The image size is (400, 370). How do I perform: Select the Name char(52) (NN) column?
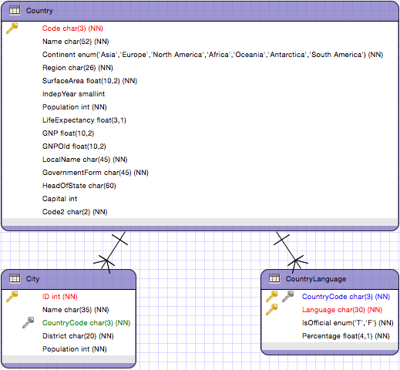click(76, 42)
